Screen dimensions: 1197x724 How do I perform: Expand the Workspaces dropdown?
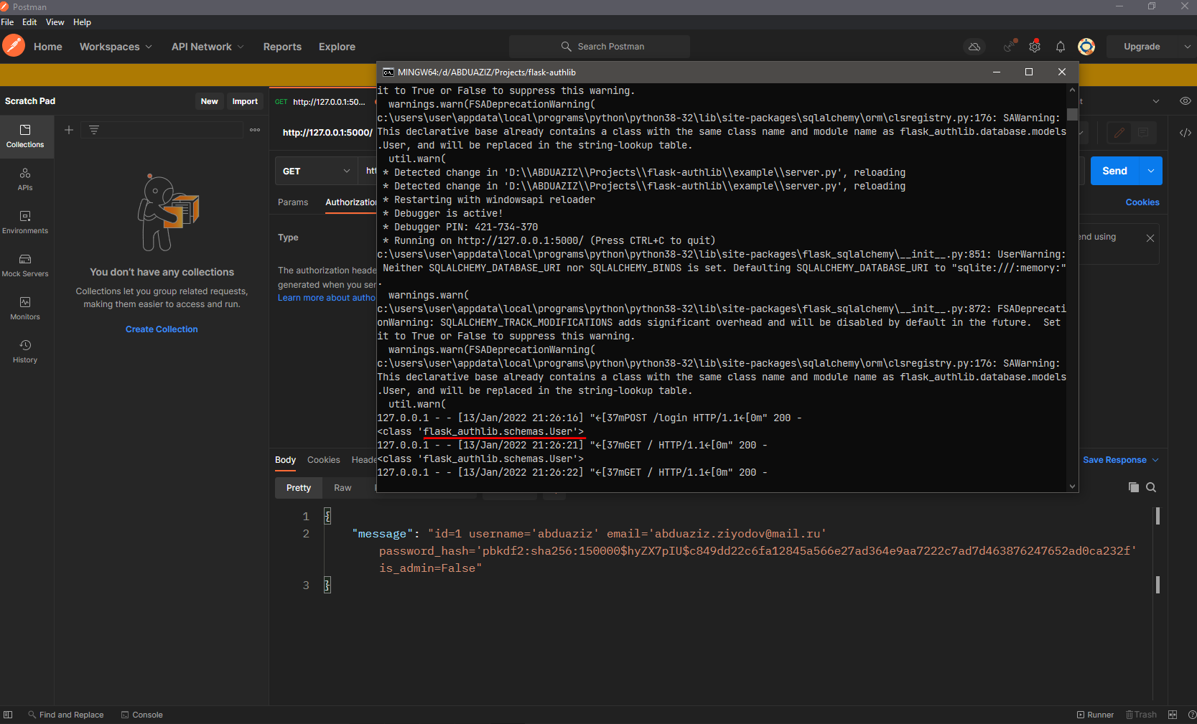149,47
